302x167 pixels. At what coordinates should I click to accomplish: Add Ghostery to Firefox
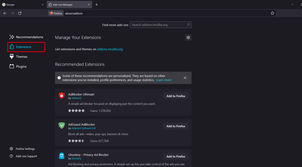tap(175, 156)
